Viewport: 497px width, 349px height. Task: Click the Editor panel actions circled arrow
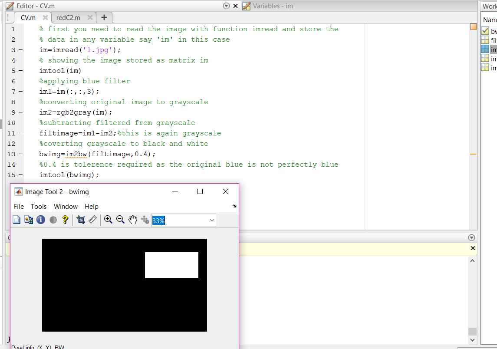[x=226, y=6]
